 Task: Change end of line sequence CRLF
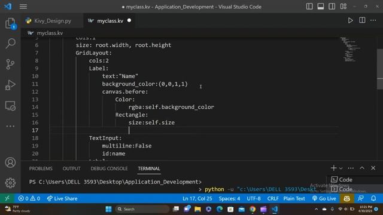pos(273,198)
